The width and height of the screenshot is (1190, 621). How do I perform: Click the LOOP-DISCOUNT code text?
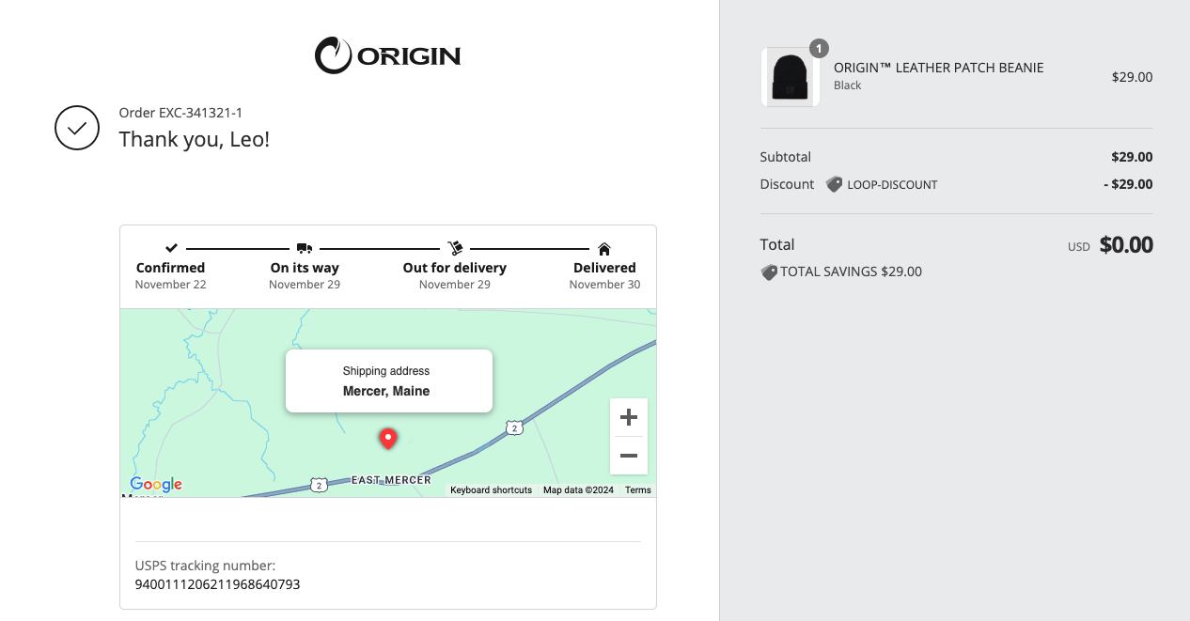(892, 185)
